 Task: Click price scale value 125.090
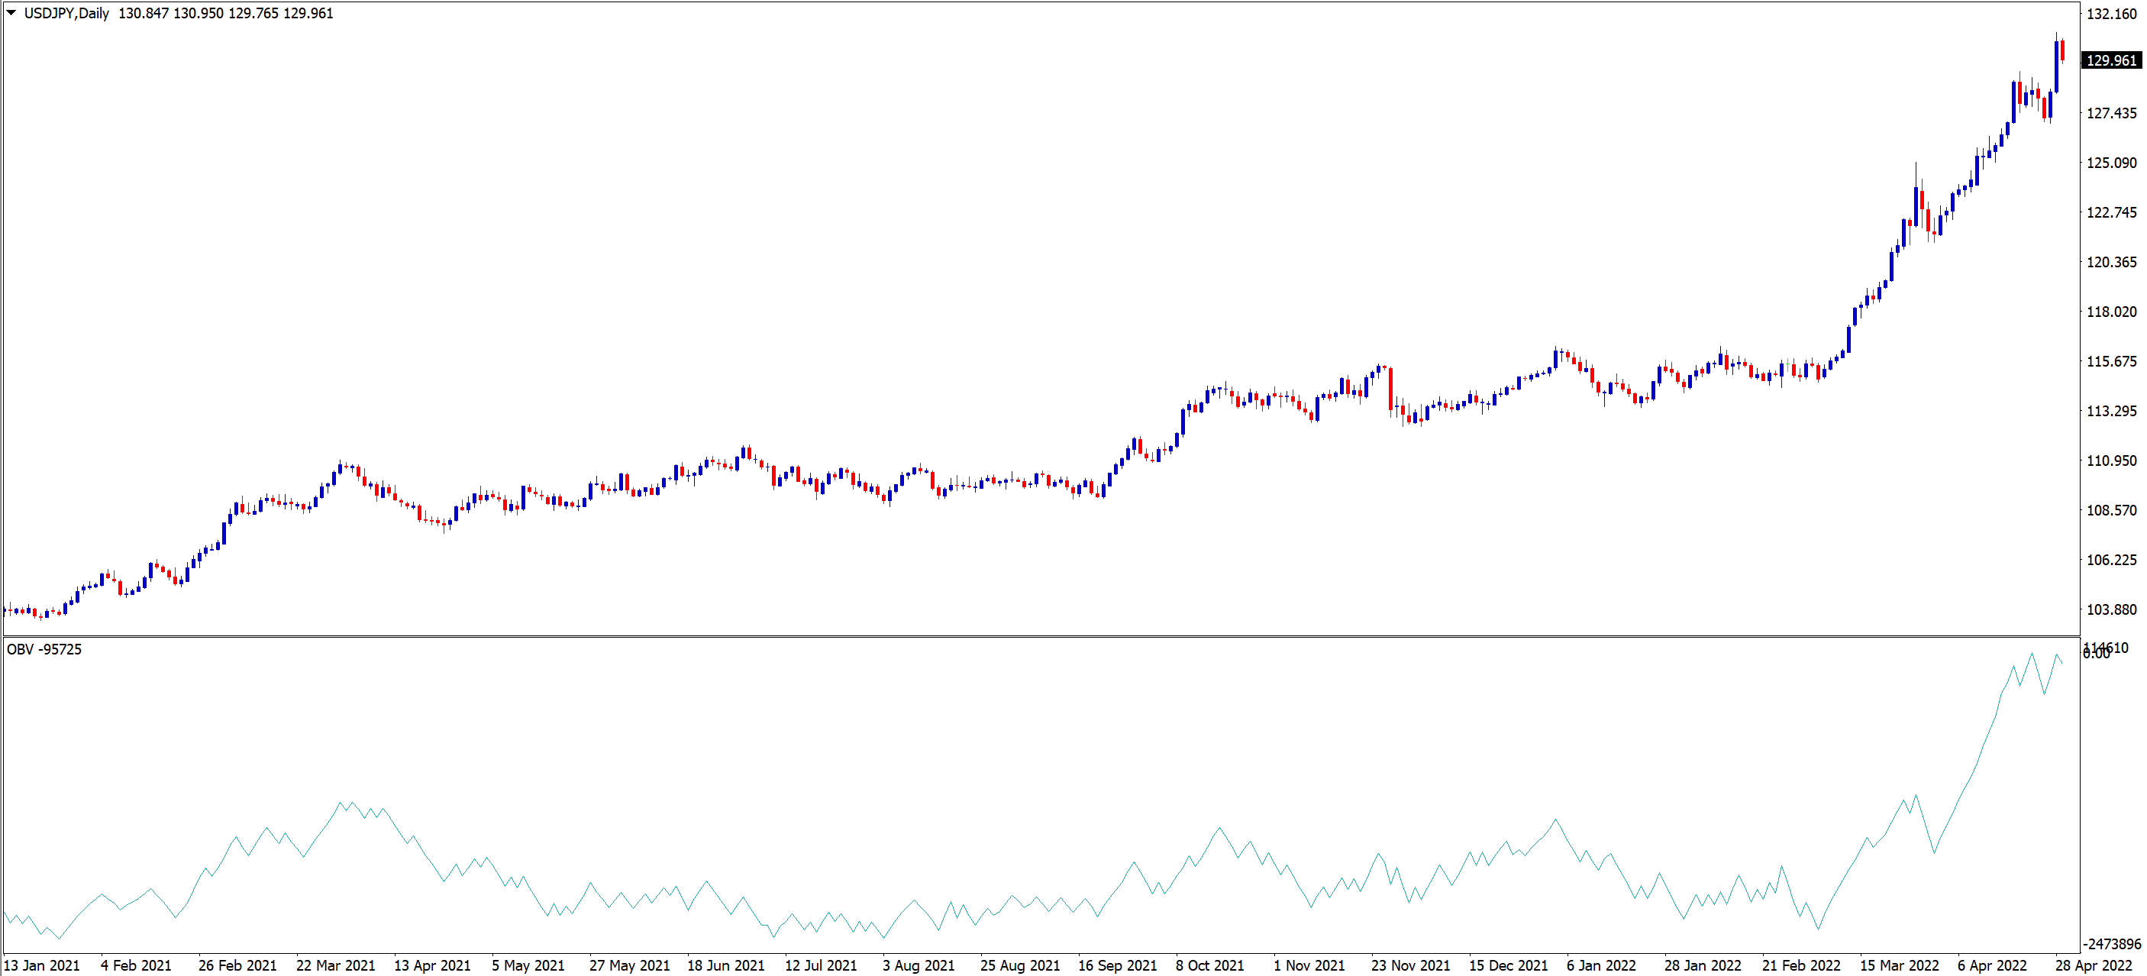(x=2111, y=163)
